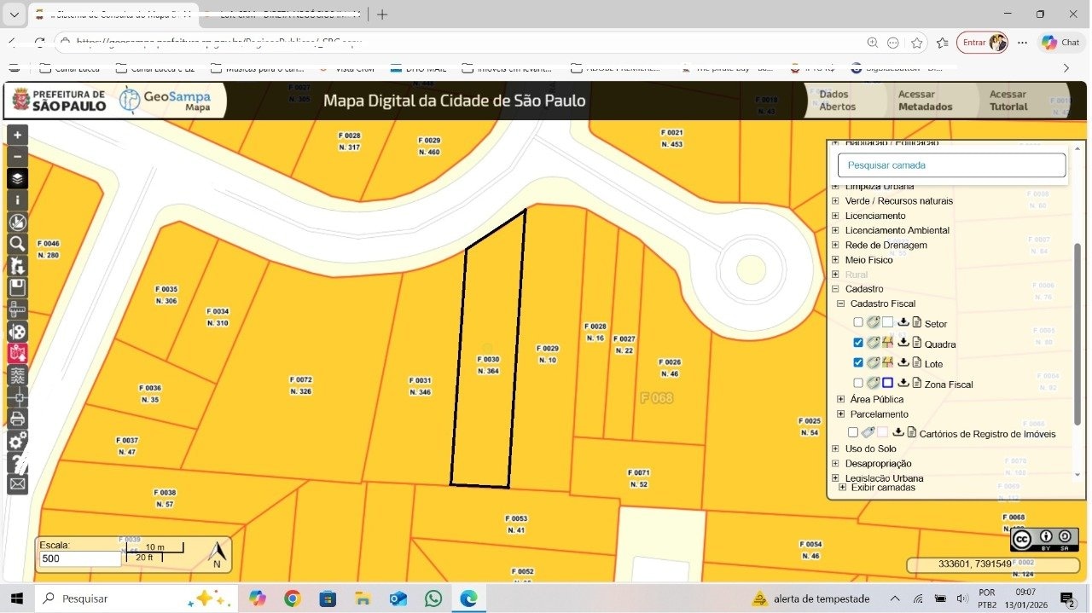1092x613 pixels.
Task: Uncheck the Quadra layer checkbox
Action: pyautogui.click(x=858, y=343)
